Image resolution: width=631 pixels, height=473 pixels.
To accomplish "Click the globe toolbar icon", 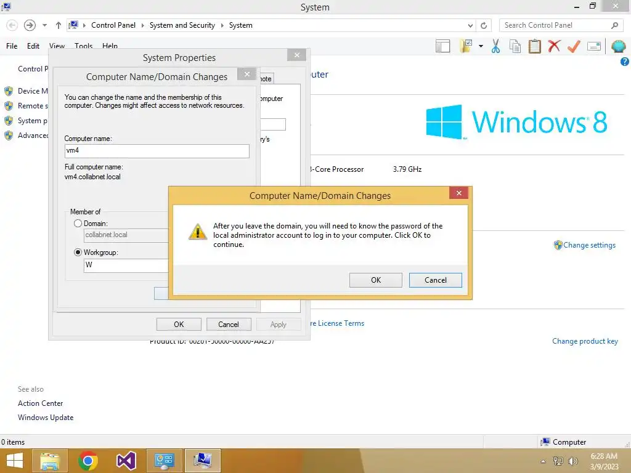I will 618,46.
